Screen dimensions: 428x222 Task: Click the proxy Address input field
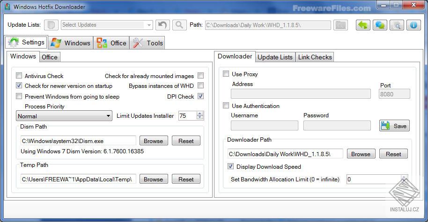click(301, 94)
